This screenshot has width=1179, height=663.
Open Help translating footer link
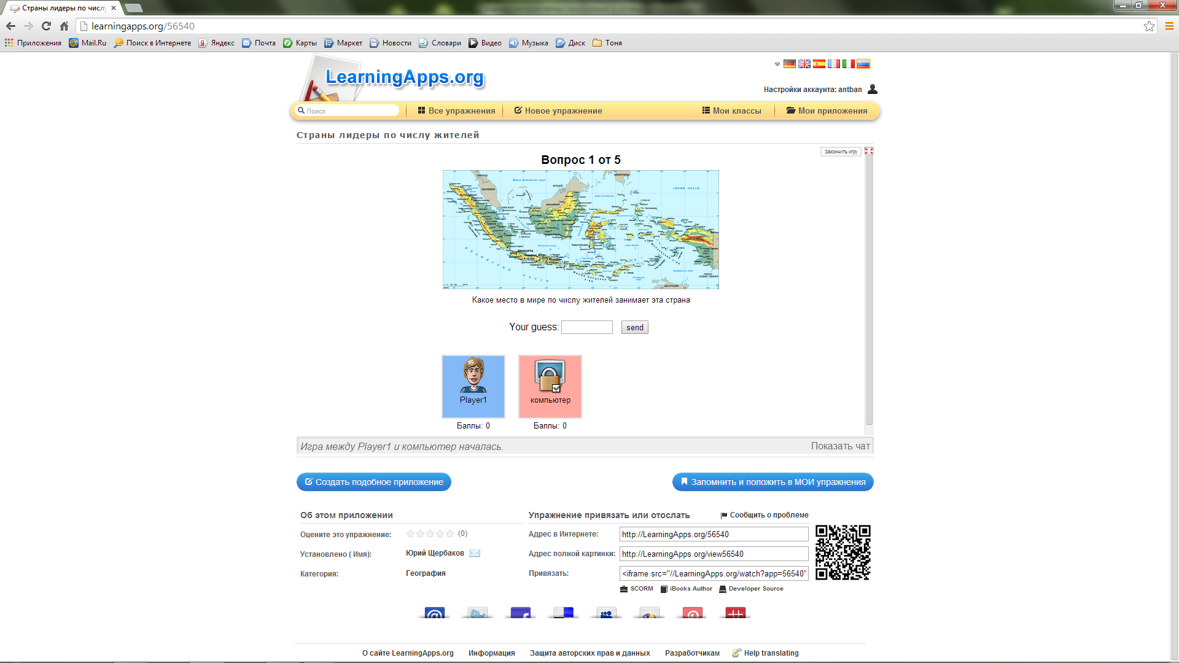tap(766, 653)
